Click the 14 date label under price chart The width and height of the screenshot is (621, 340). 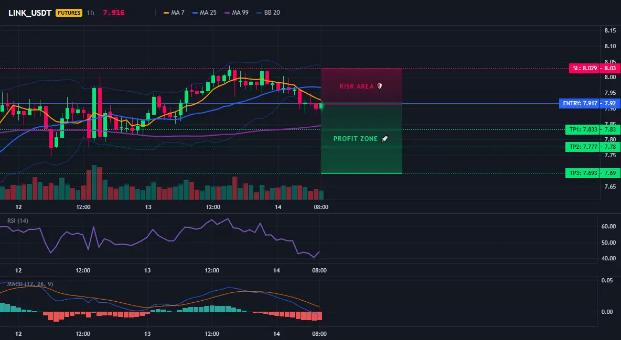tap(278, 207)
